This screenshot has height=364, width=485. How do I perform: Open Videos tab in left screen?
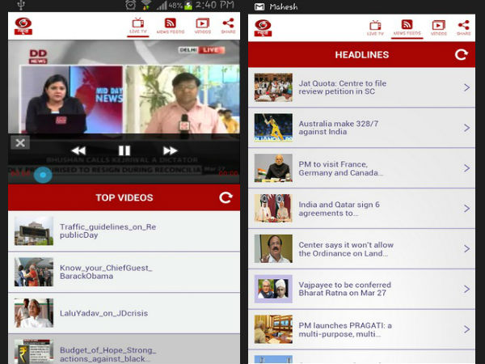pos(203,26)
